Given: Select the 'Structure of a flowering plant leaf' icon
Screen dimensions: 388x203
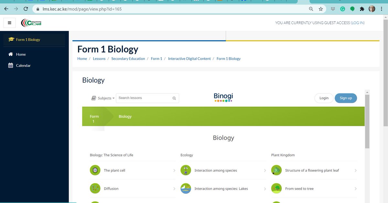Looking at the screenshot, I should (276, 170).
